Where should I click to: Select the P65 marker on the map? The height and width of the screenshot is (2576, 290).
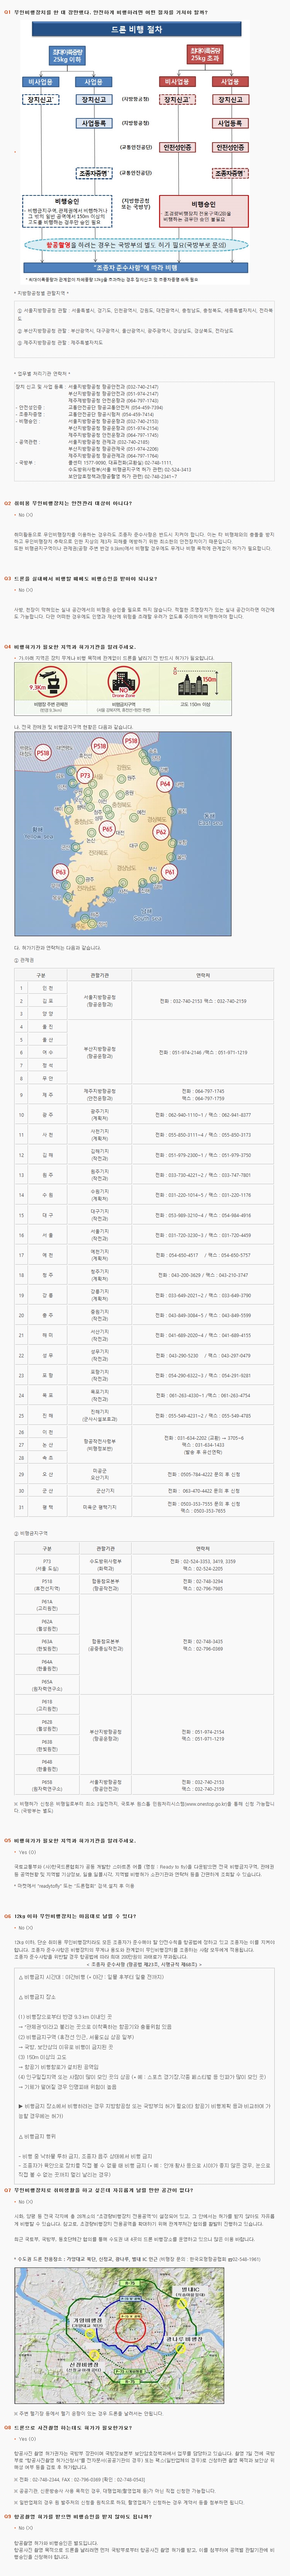coord(107,829)
